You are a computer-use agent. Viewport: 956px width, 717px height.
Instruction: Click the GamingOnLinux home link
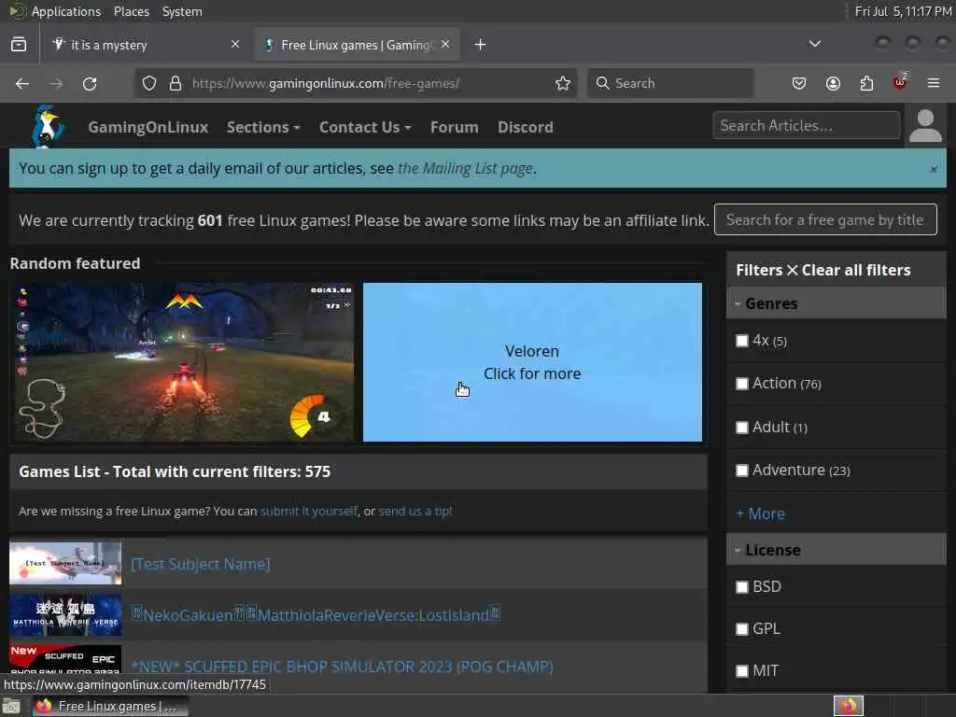pyautogui.click(x=148, y=127)
